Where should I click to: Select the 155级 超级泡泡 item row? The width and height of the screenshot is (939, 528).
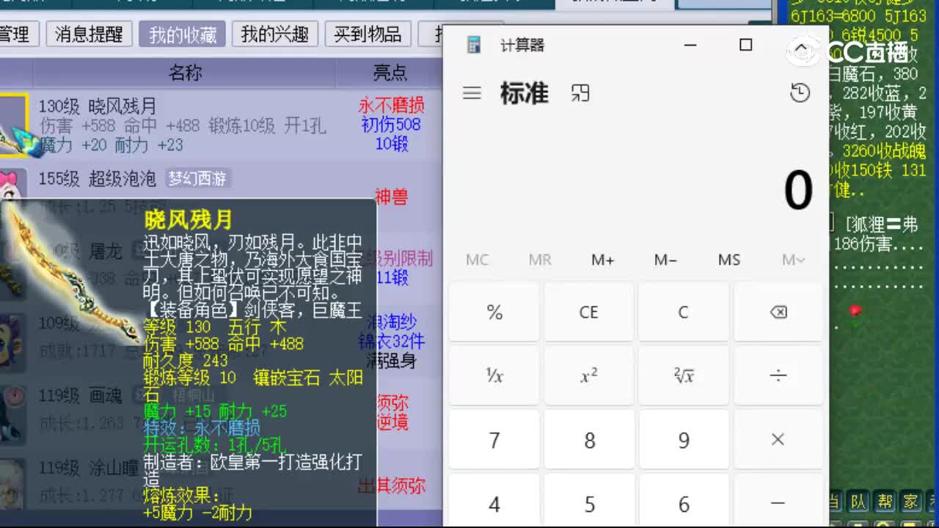pyautogui.click(x=222, y=180)
